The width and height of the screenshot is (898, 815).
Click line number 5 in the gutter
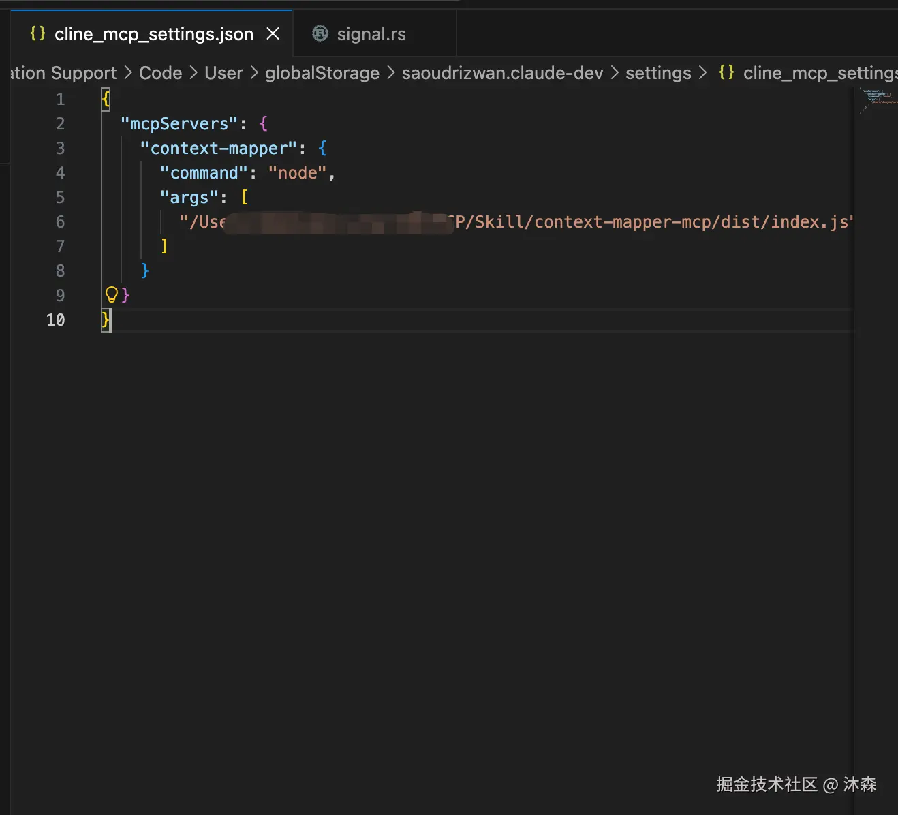click(60, 198)
